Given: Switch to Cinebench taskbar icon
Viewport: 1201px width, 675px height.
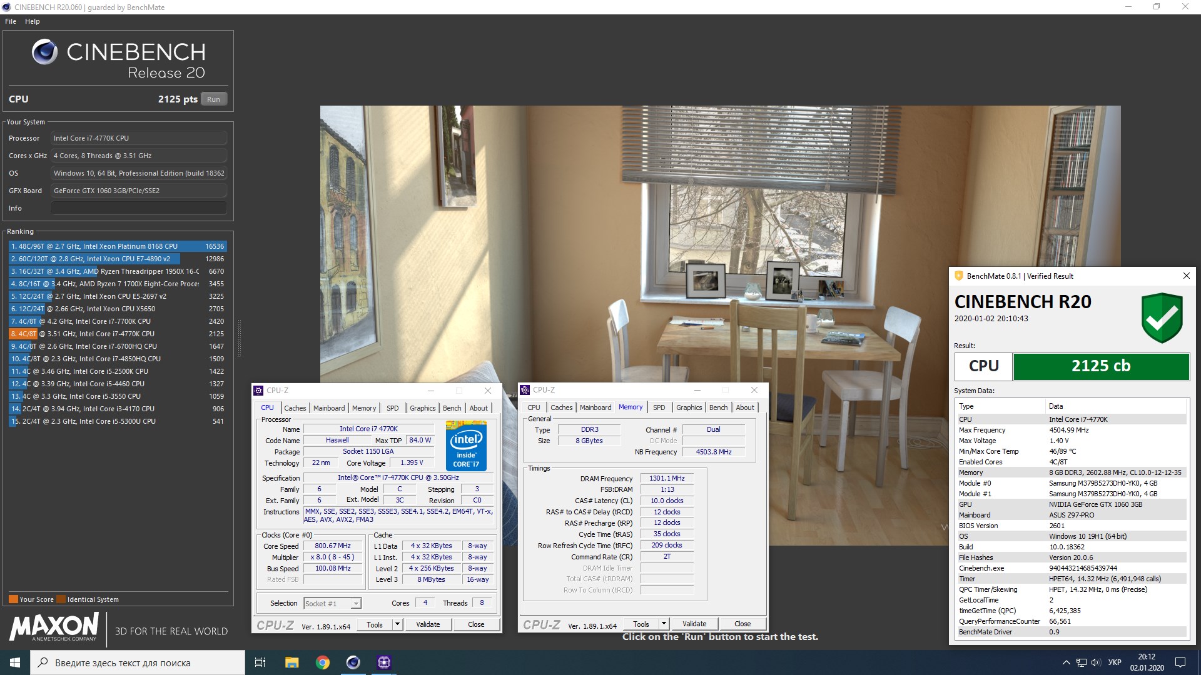Looking at the screenshot, I should 353,662.
